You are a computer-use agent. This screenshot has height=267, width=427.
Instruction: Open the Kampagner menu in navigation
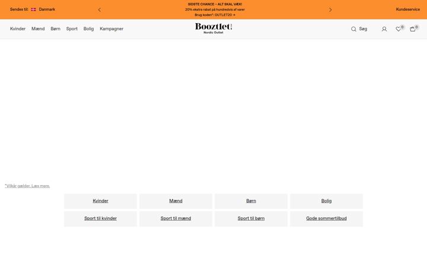(111, 28)
